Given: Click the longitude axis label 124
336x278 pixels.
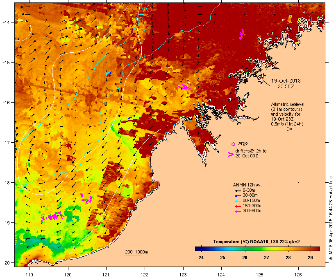Looking at the screenshot, I should pyautogui.click(x=221, y=275).
